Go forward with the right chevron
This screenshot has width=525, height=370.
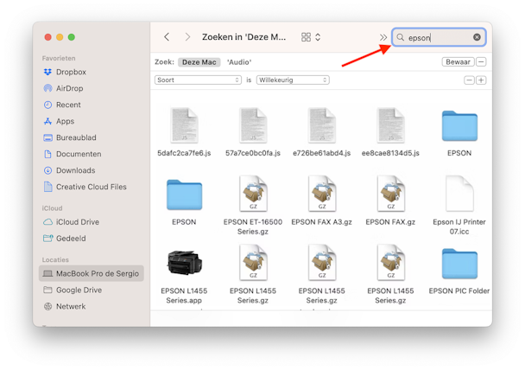pyautogui.click(x=187, y=37)
